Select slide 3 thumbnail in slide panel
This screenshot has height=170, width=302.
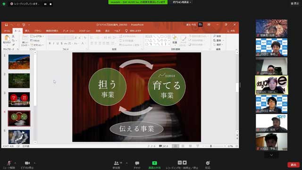tap(19, 100)
